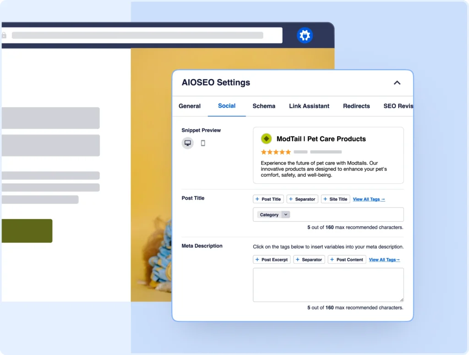Insert Separator tag for Post Title
469x355 pixels.
tap(302, 199)
